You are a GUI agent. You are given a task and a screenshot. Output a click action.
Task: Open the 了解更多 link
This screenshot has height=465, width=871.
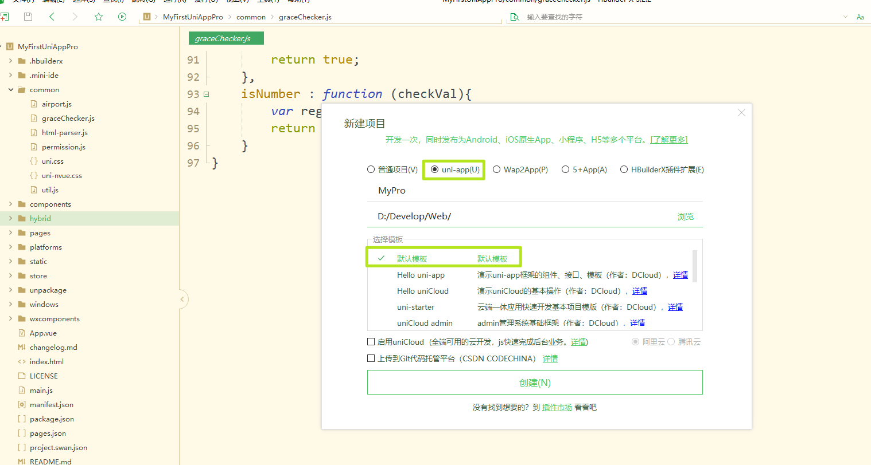(x=669, y=140)
